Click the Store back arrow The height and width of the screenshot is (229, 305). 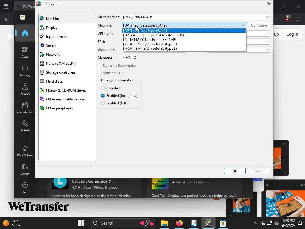[x=7, y=19]
